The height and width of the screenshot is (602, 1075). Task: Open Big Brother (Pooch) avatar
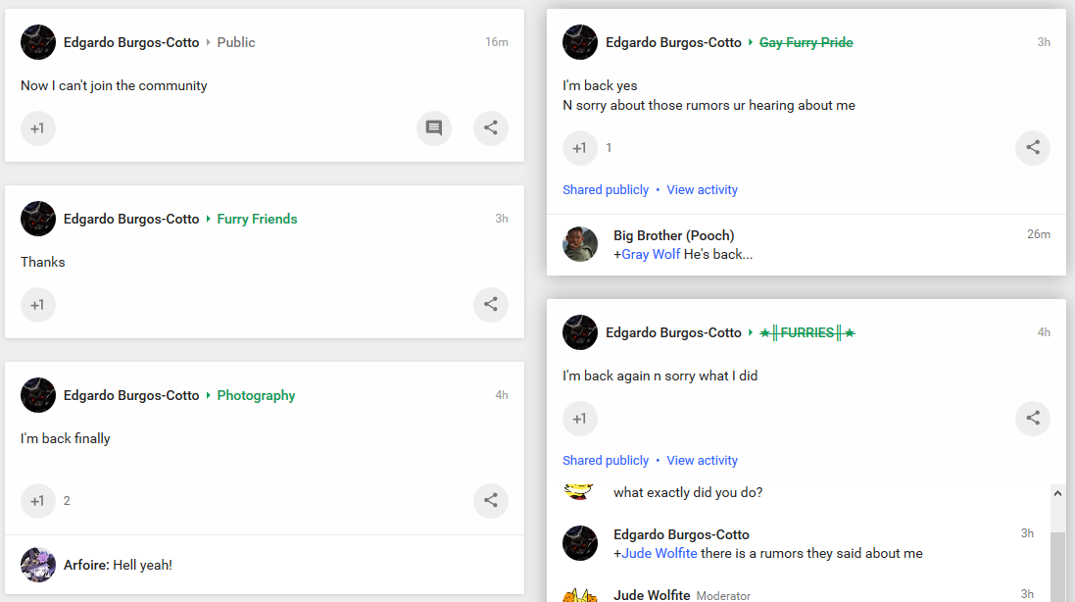pyautogui.click(x=580, y=244)
